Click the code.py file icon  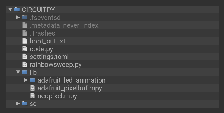coord(25,49)
